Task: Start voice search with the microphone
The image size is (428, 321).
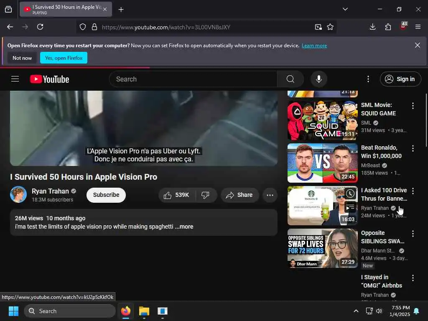Action: point(318,79)
